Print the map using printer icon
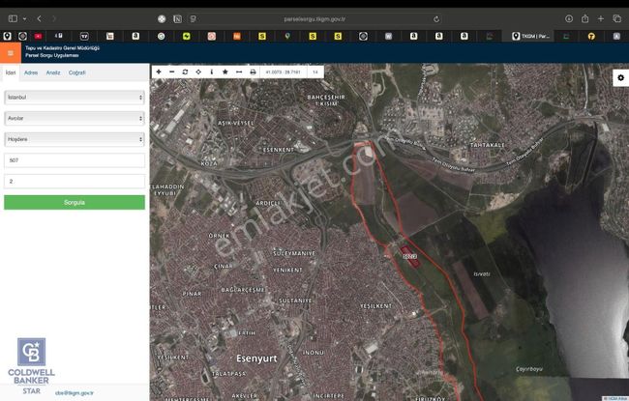The image size is (629, 401). pyautogui.click(x=254, y=72)
